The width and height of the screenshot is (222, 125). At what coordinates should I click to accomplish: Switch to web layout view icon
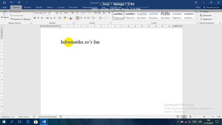pyautogui.click(x=190, y=117)
